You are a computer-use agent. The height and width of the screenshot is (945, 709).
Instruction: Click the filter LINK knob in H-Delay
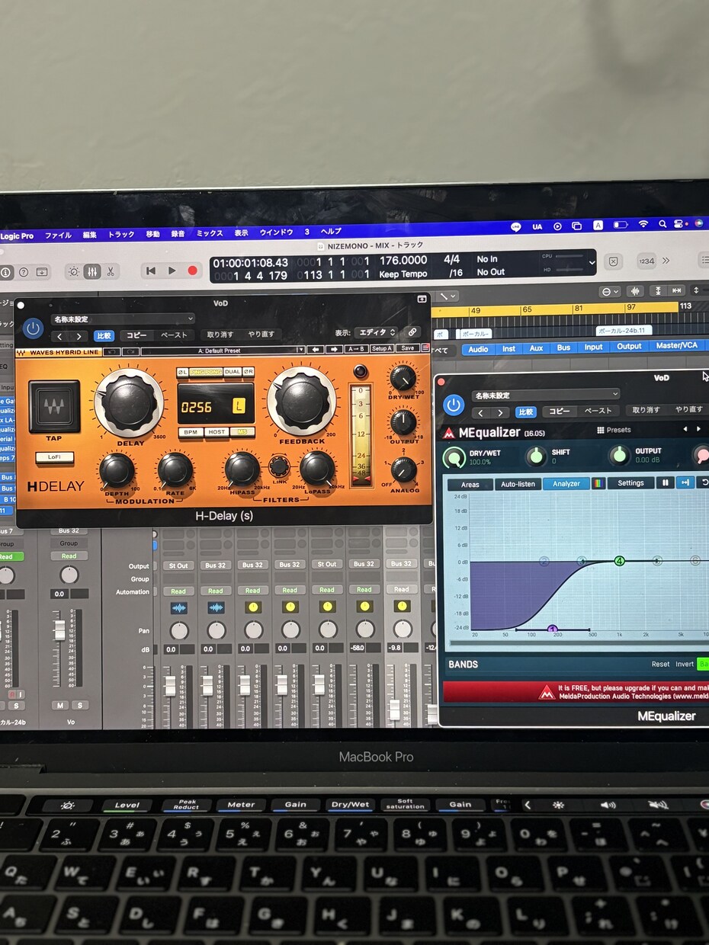[x=279, y=466]
